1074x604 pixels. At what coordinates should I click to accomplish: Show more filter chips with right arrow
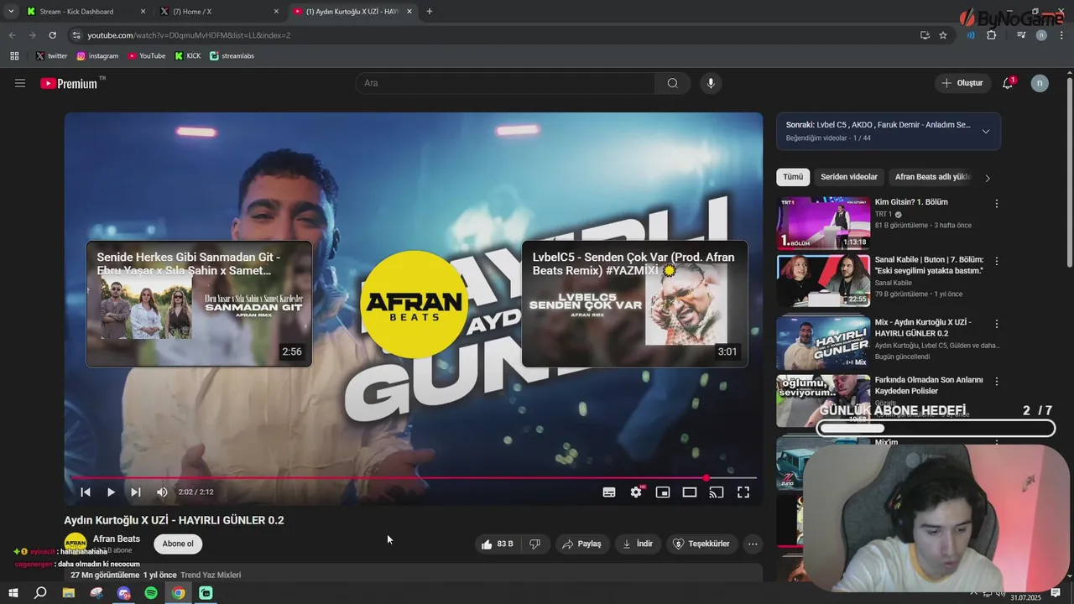988,178
